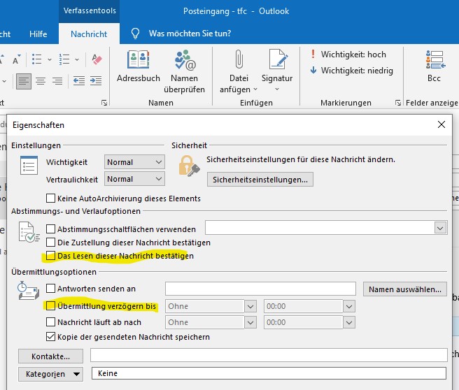The height and width of the screenshot is (390, 459).
Task: Decrease the indent
Action: click(x=79, y=80)
